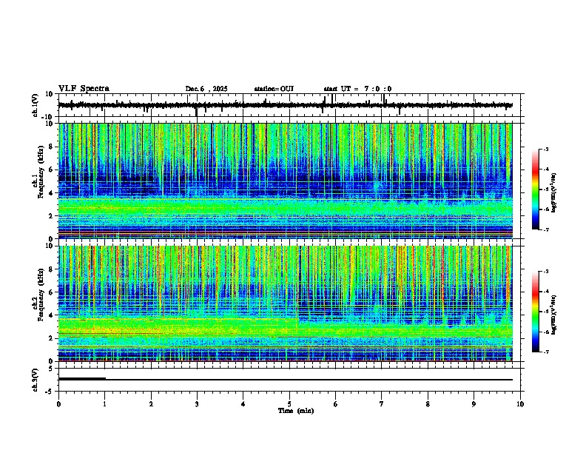Image resolution: width=586 pixels, height=453 pixels.
Task: Click the ch.1 voltage waveform trace
Action: tap(285, 105)
